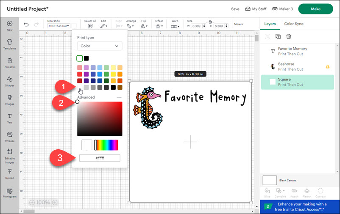Viewport: 340px width, 214px height.
Task: Duplicate the selected layer icon
Action: coord(278,37)
